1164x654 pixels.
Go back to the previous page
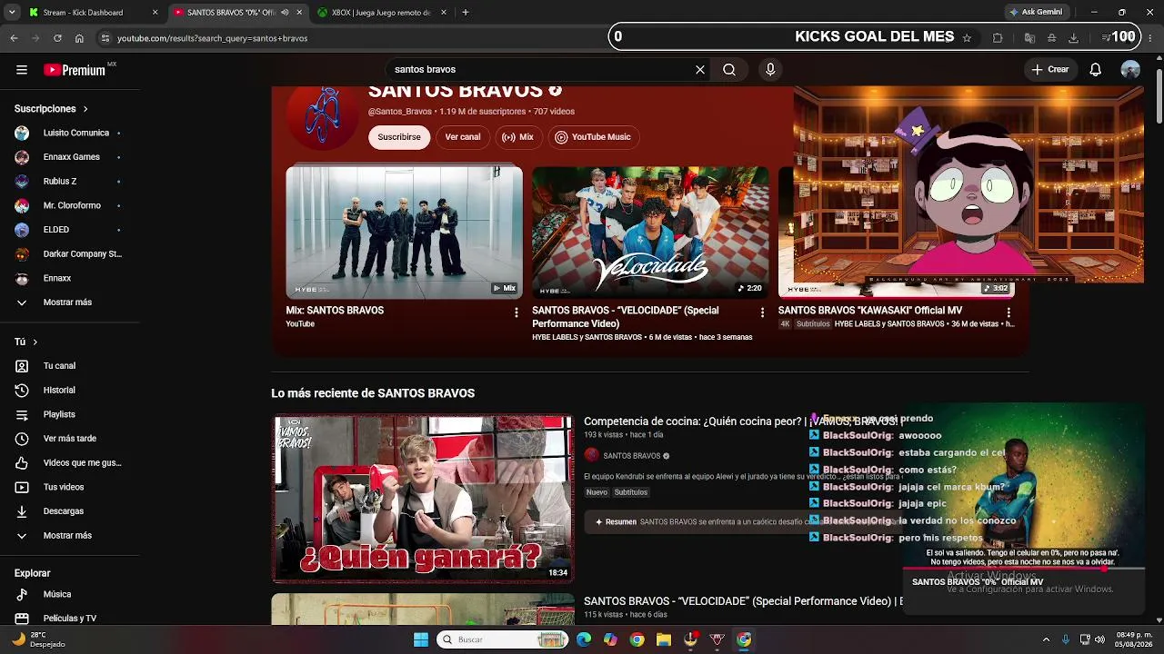point(14,38)
